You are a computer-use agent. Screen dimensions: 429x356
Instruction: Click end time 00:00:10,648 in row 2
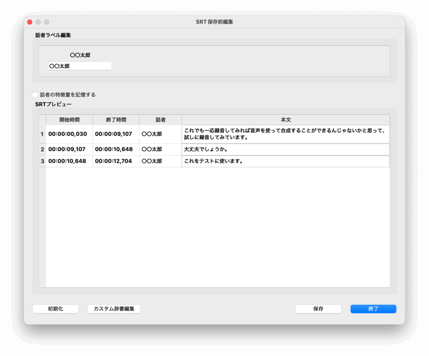point(114,150)
